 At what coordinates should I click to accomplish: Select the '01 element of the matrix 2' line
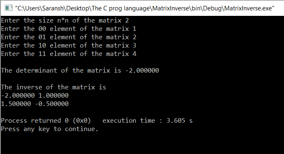(x=69, y=37)
